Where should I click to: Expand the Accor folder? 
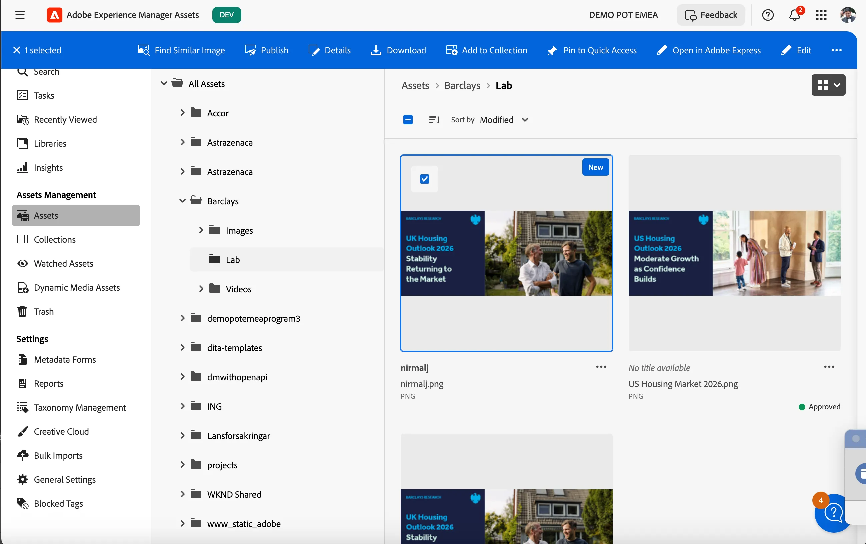[x=182, y=113]
